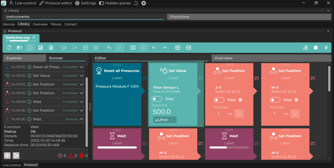
Task: Switch to the Explorer tab
Action: (14, 58)
